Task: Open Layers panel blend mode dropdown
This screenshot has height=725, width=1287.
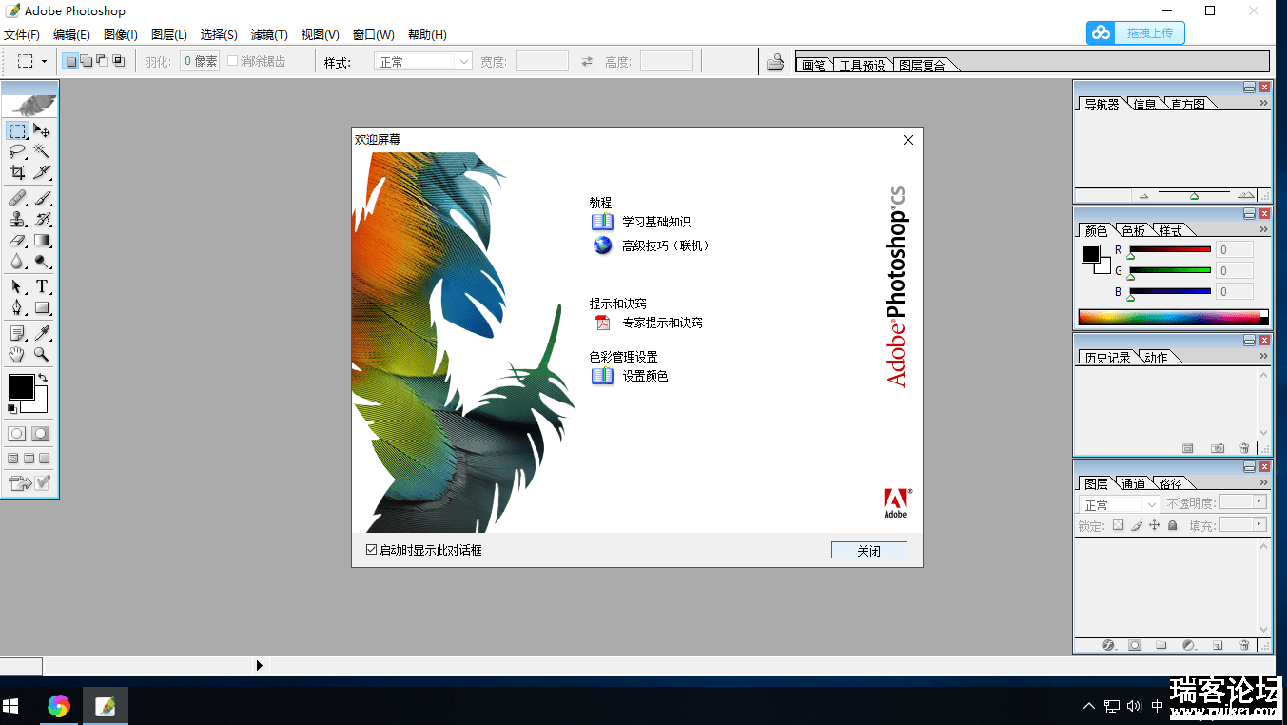Action: tap(1119, 504)
